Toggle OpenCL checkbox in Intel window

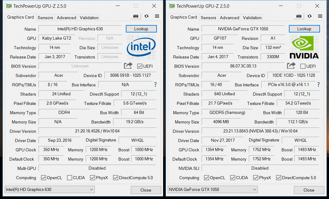[43, 178]
